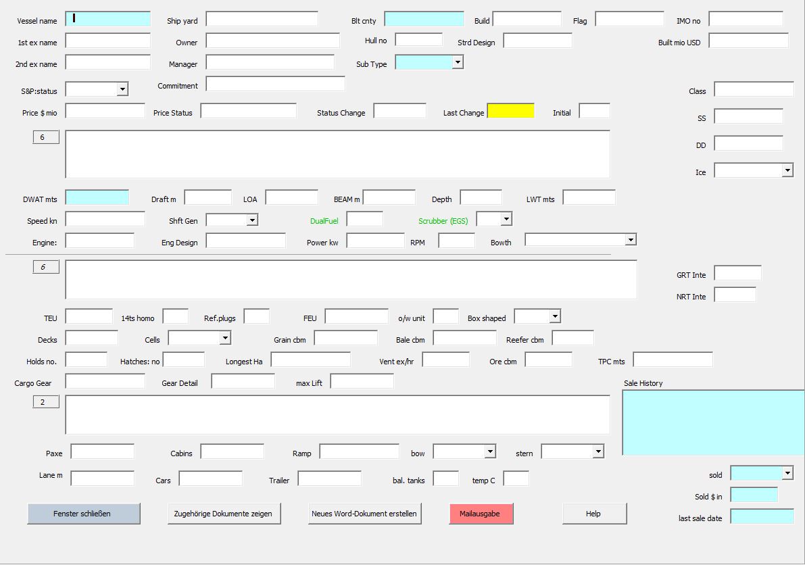Expand the Ice class dropdown
This screenshot has width=805, height=565.
[787, 170]
